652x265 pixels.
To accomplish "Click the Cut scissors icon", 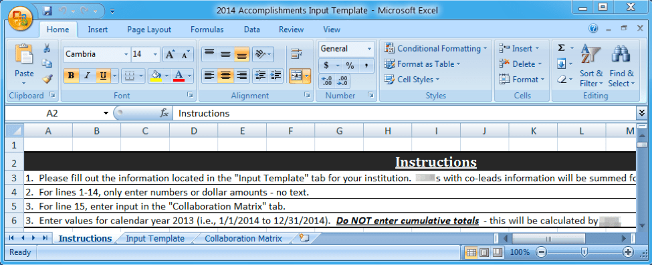I will (x=47, y=48).
